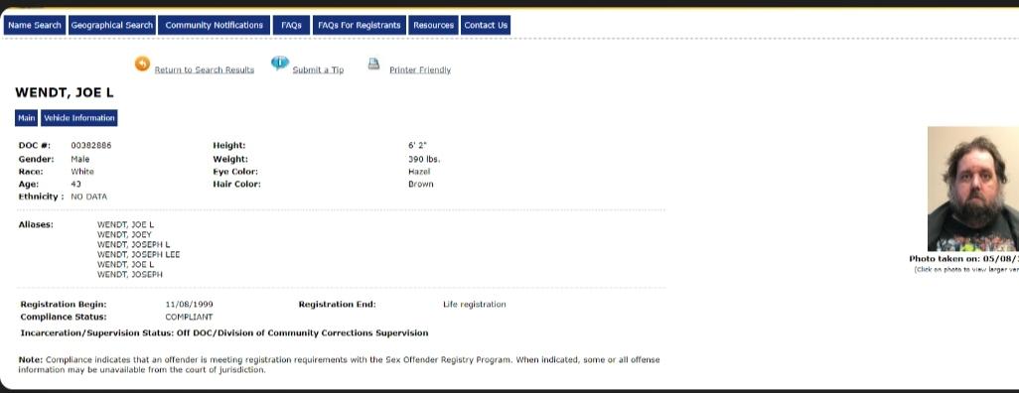Image resolution: width=1019 pixels, height=393 pixels.
Task: Switch to the Main tab
Action: pos(27,118)
